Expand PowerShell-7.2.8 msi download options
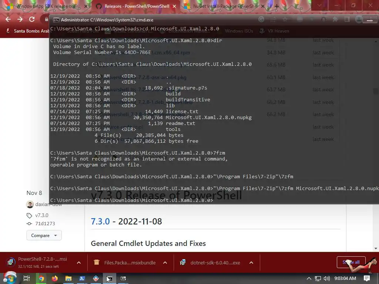Image resolution: width=379 pixels, height=284 pixels. click(79, 263)
